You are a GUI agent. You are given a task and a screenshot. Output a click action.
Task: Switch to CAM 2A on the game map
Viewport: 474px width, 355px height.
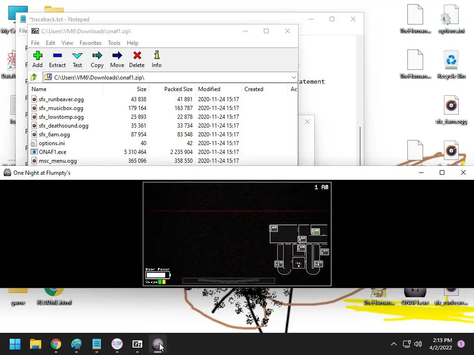[x=279, y=264]
